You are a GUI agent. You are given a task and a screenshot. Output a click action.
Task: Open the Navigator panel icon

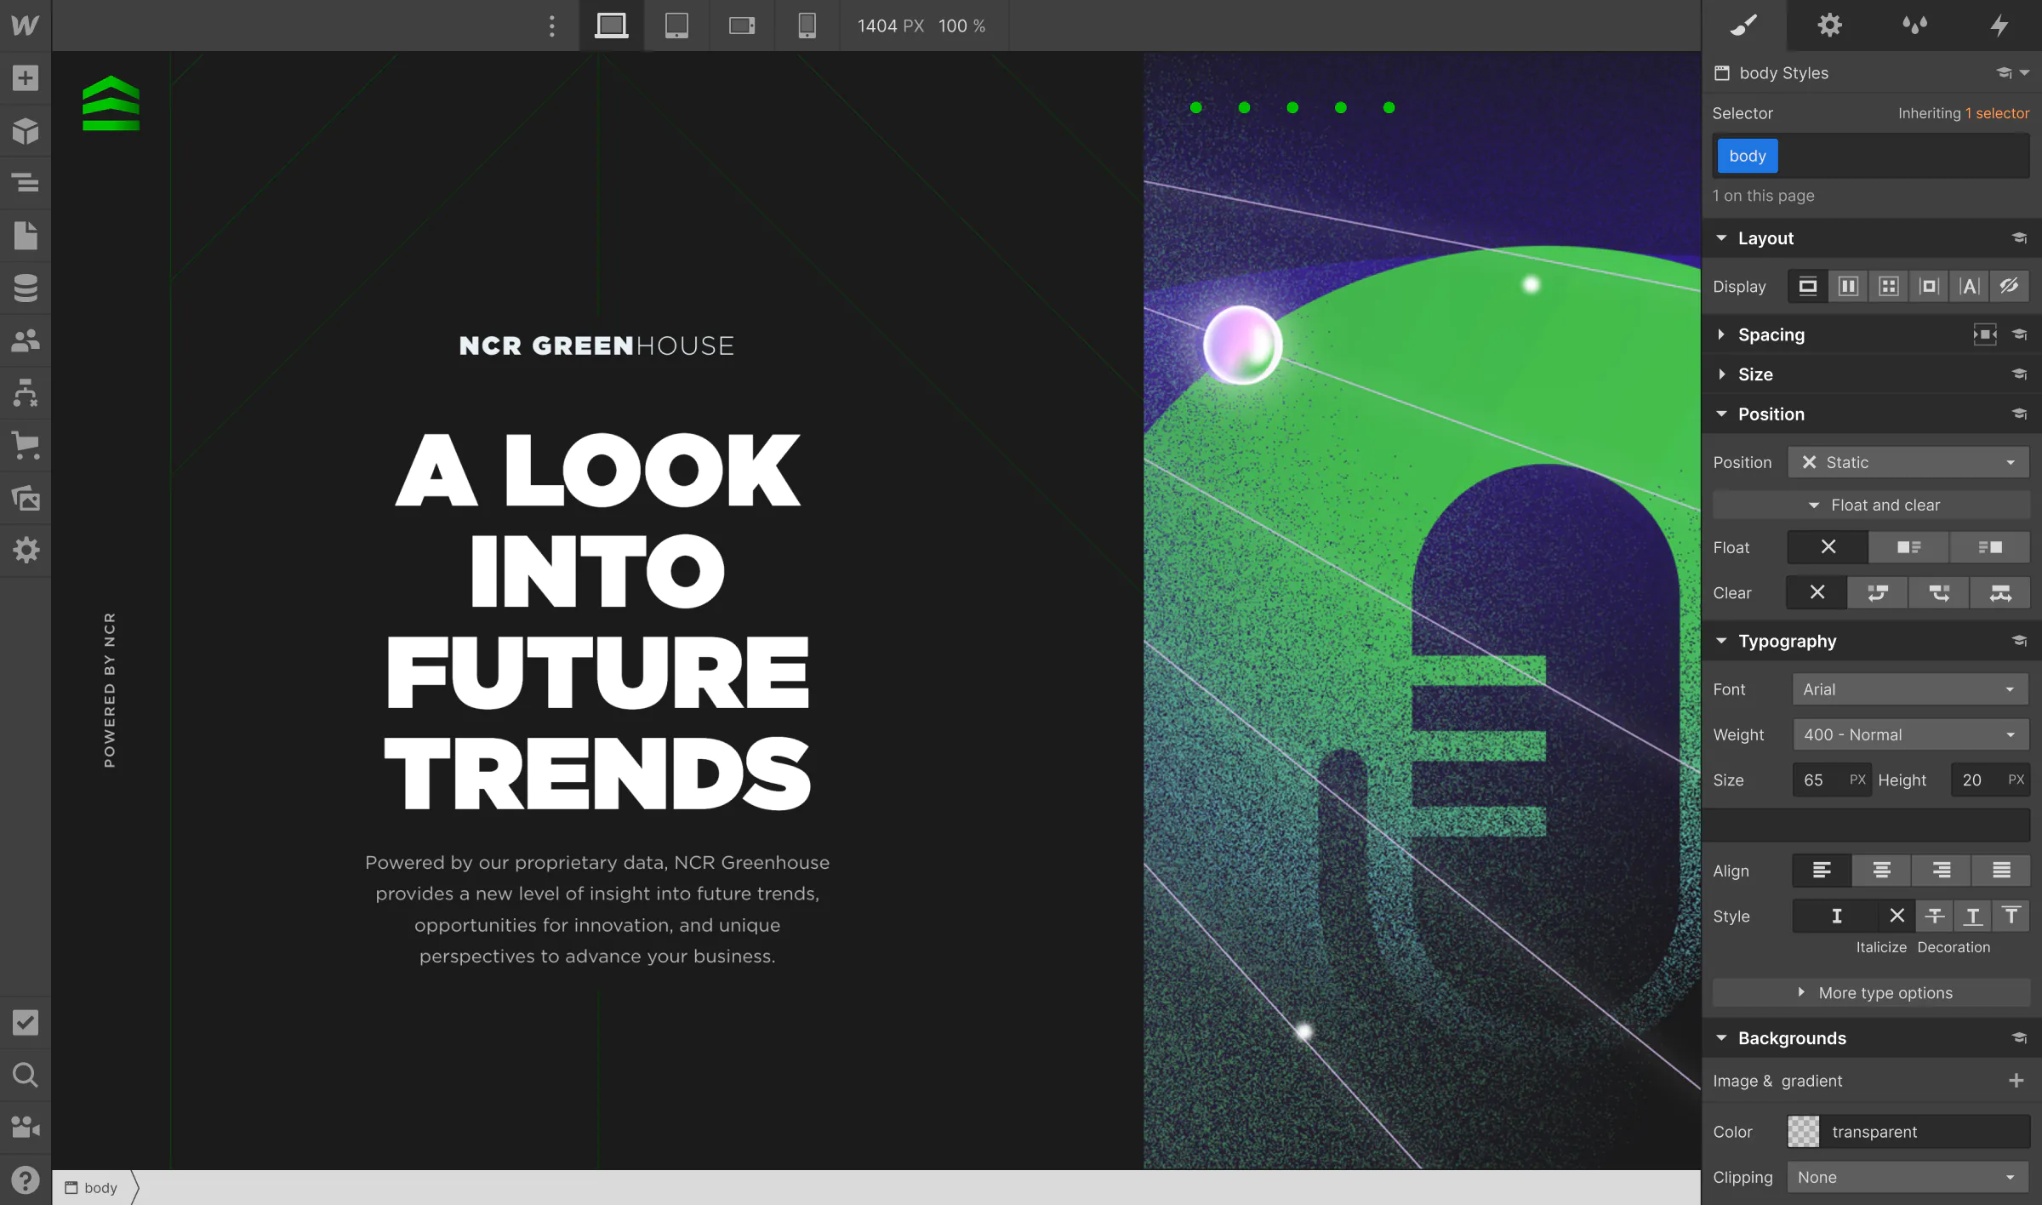(26, 182)
